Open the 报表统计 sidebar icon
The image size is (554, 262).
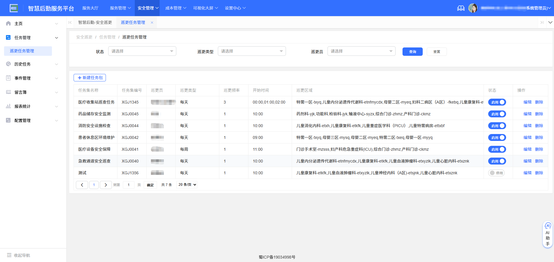pos(8,106)
